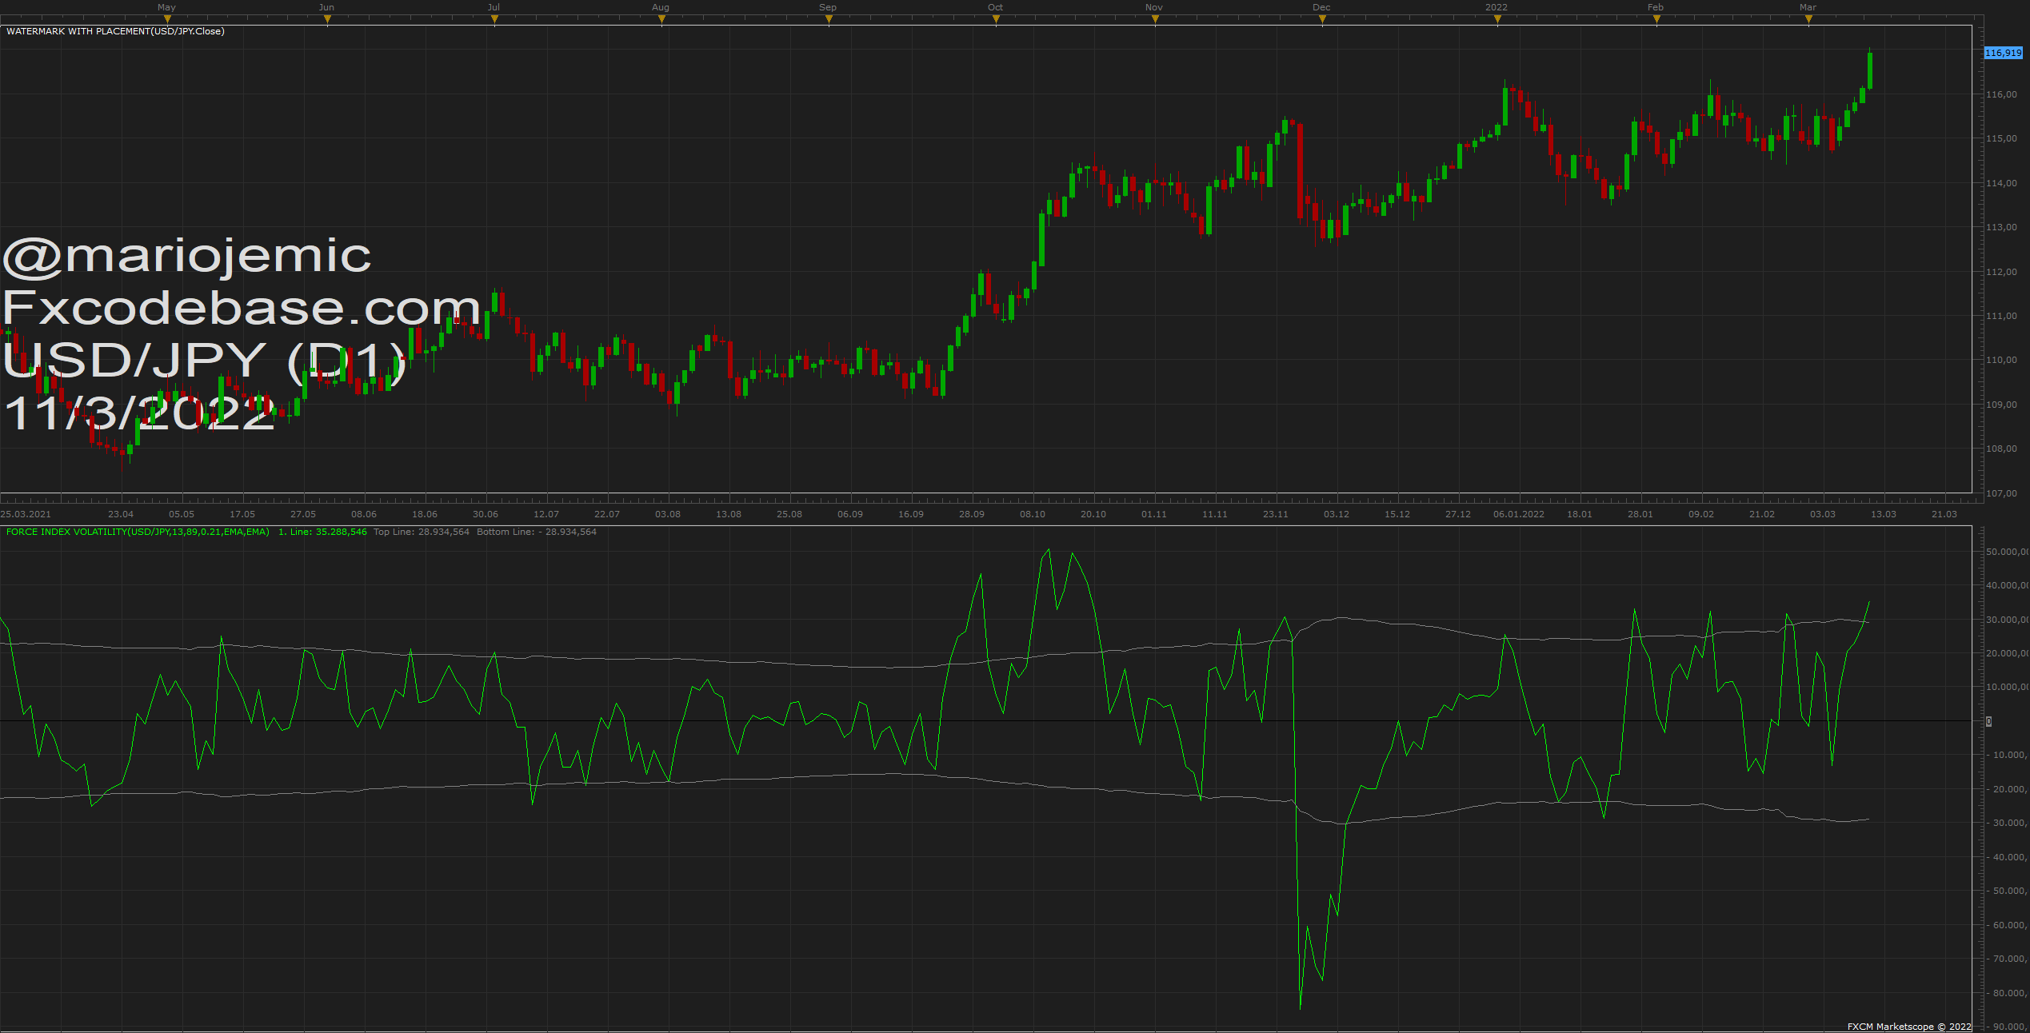Click the 06.09 date axis label

[850, 514]
